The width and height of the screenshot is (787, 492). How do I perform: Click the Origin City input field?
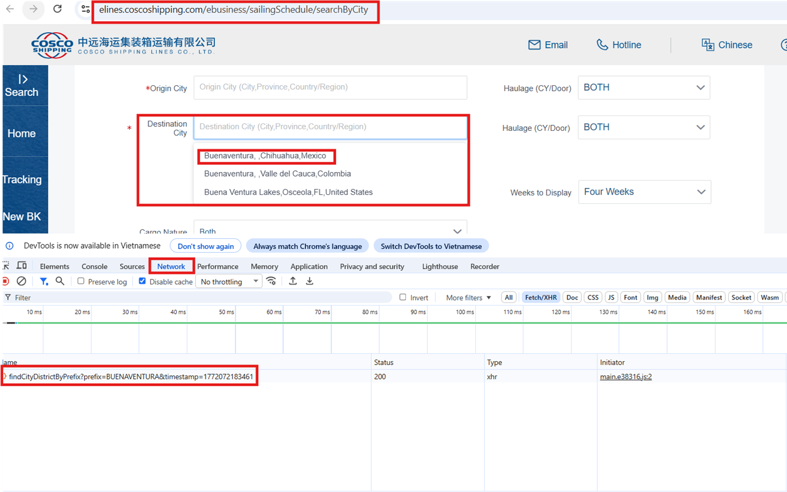(330, 87)
